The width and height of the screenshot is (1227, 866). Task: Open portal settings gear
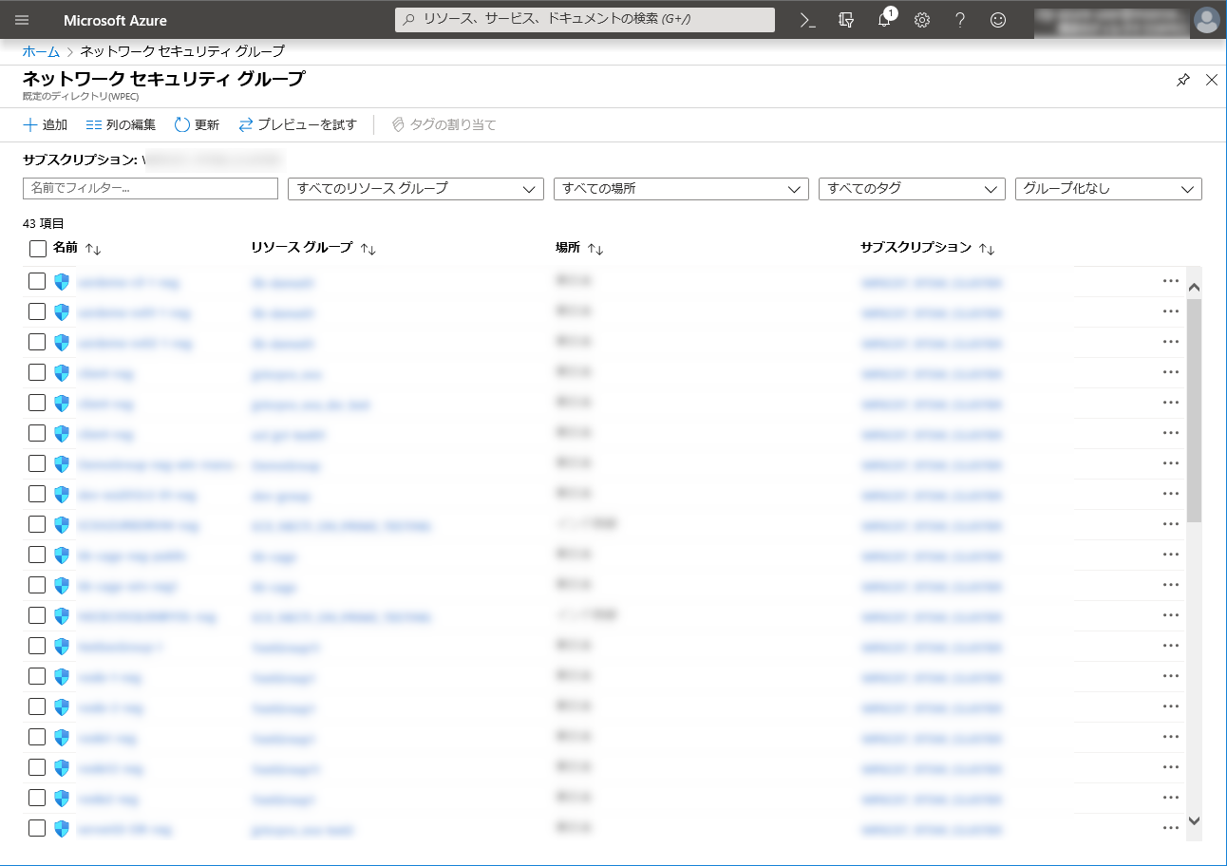[x=922, y=20]
